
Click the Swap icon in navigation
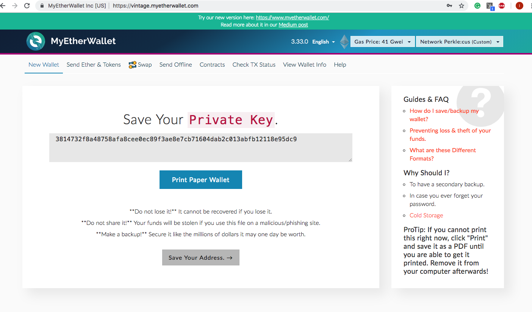132,65
